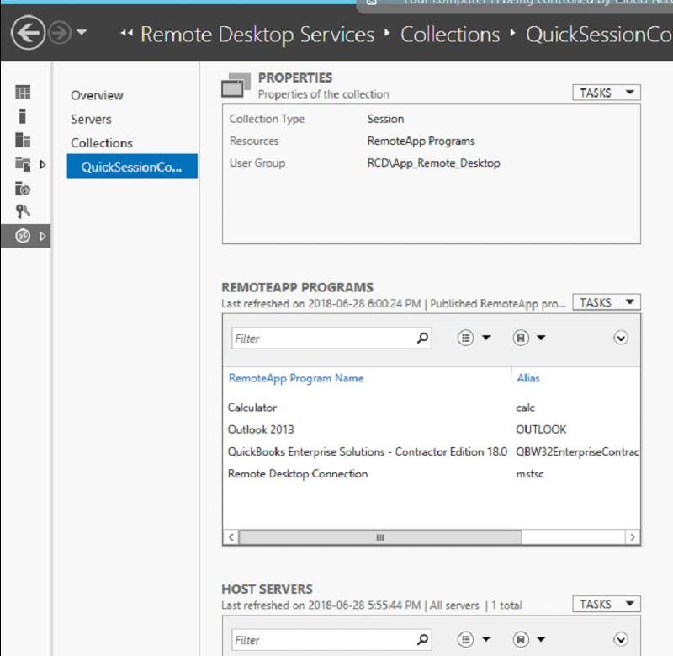The height and width of the screenshot is (656, 673).
Task: Click the list criteria icon in RemoteApp Programs
Action: [466, 338]
